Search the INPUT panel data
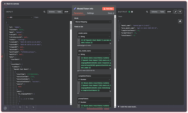This screenshot has height=113, width=188. (44, 12)
